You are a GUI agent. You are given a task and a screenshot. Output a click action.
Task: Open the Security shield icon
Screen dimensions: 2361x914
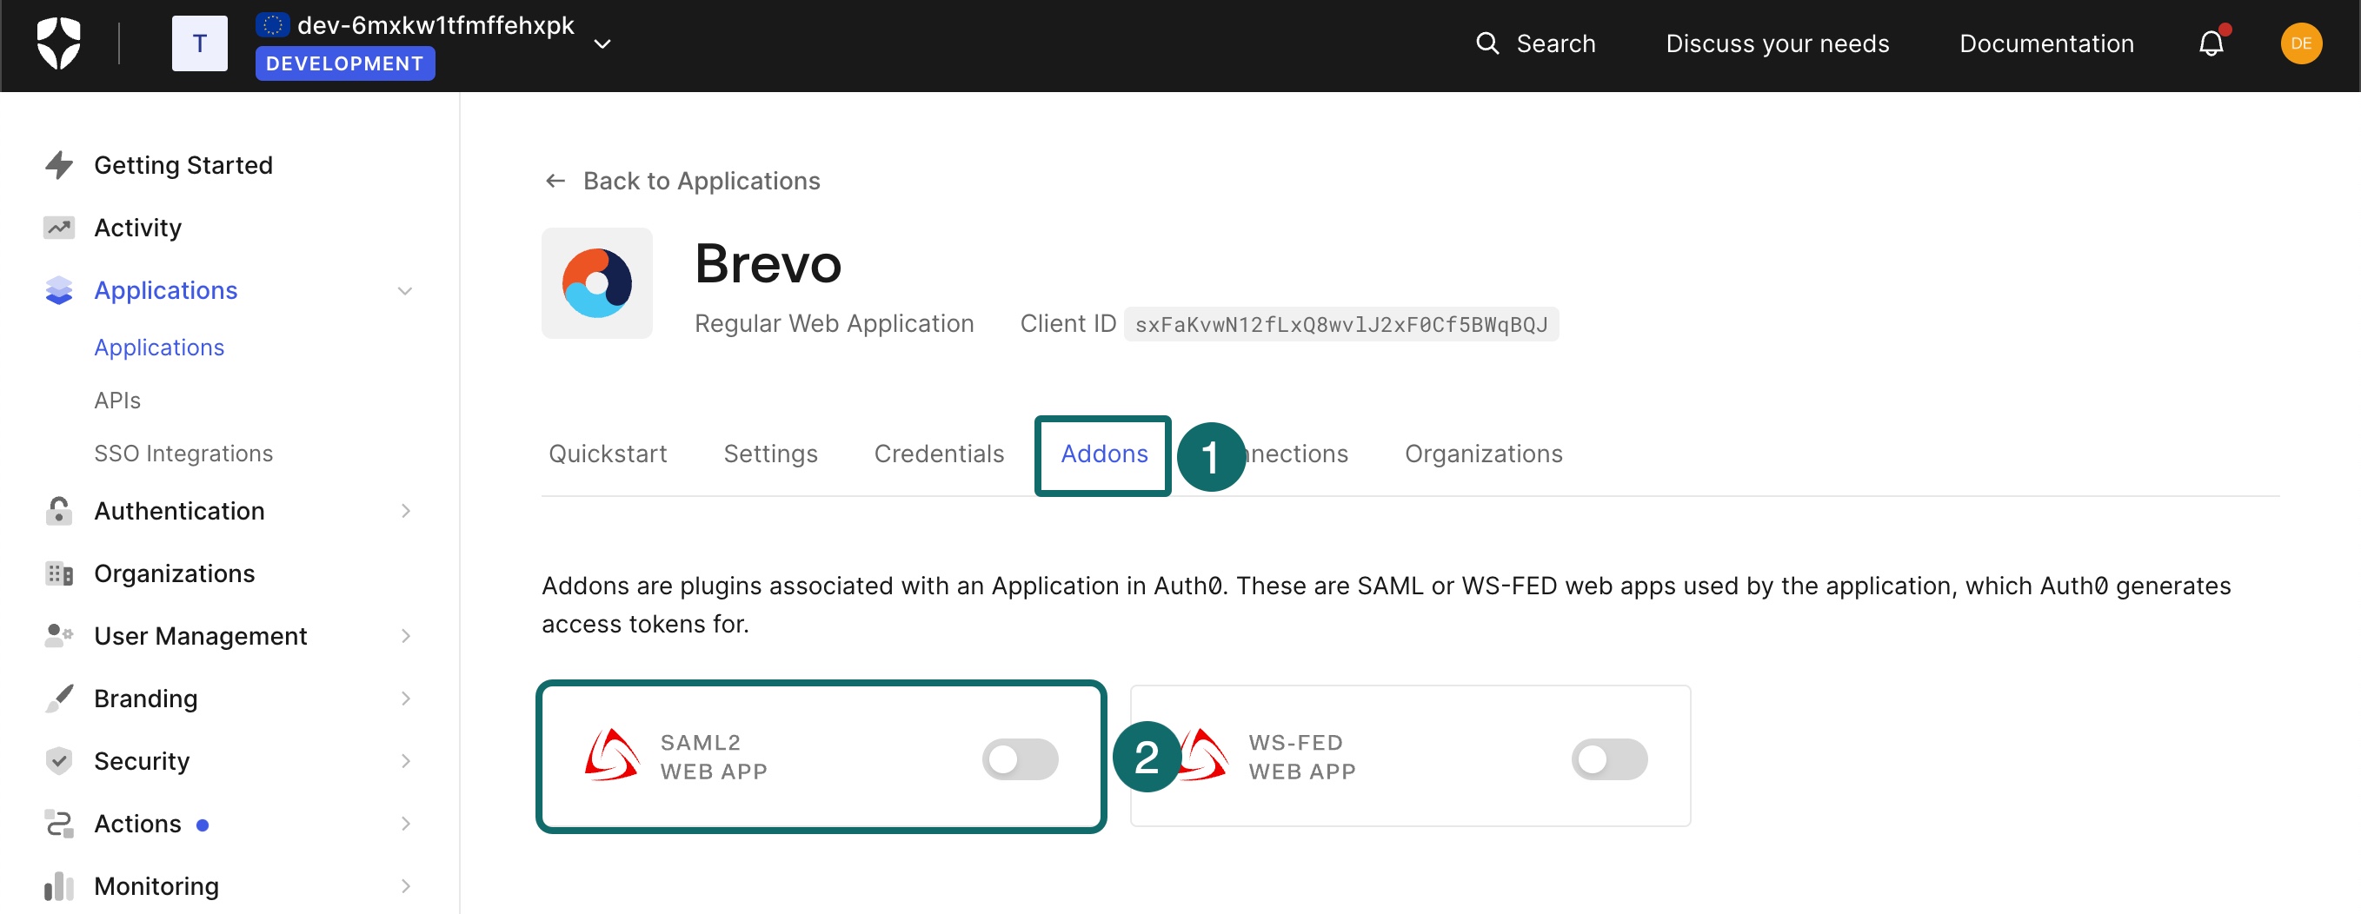(x=58, y=760)
